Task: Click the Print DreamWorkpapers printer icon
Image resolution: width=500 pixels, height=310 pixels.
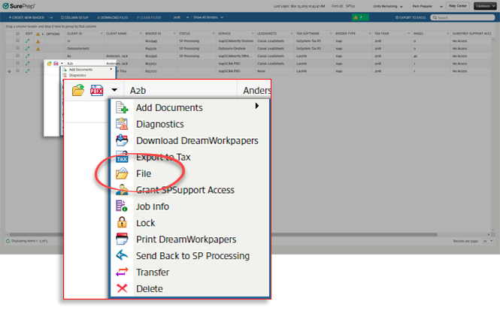Action: [x=123, y=239]
